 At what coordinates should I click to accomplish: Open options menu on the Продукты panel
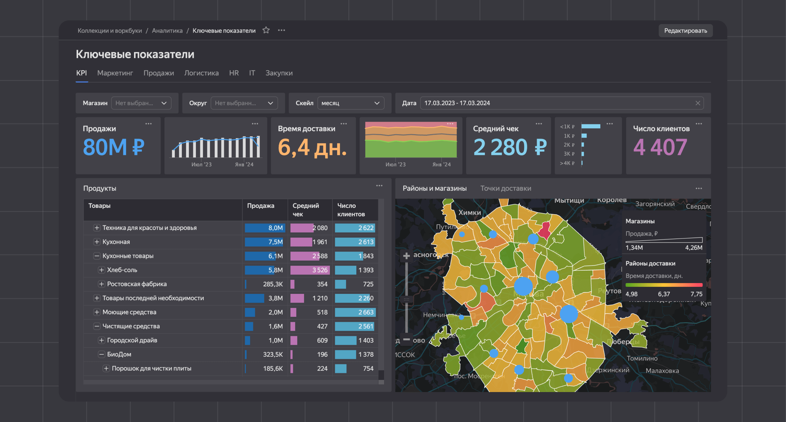coord(379,186)
